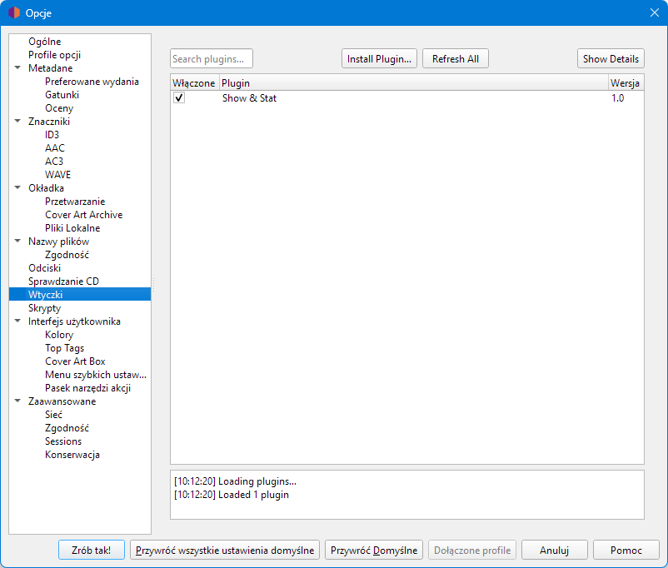Select the ID3 tag options
The image size is (668, 568).
coord(52,135)
